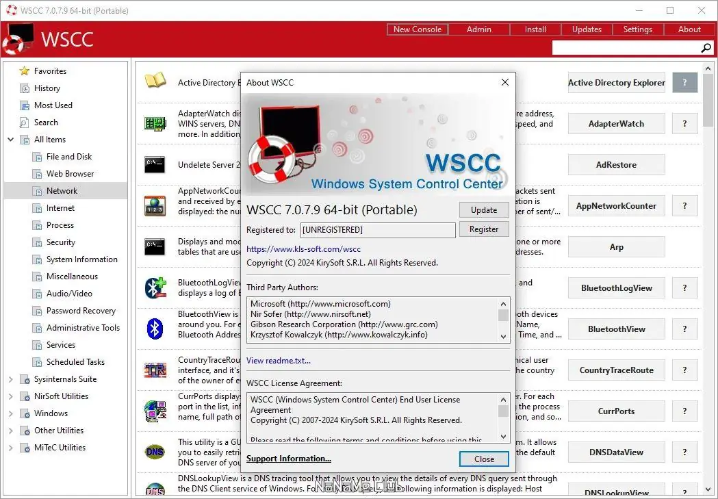The image size is (718, 499).
Task: Select the Password Recovery category
Action: click(x=81, y=311)
